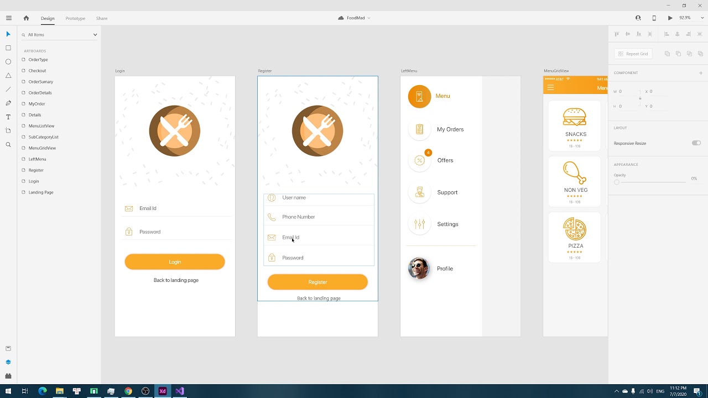Open Google Chrome from the taskbar
This screenshot has width=708, height=398.
point(128,391)
